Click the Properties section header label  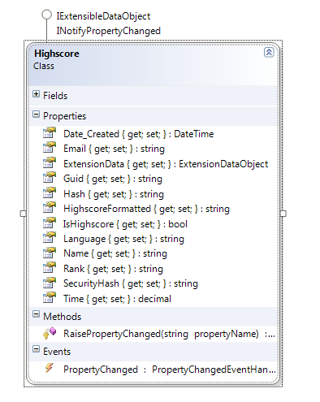coord(64,116)
